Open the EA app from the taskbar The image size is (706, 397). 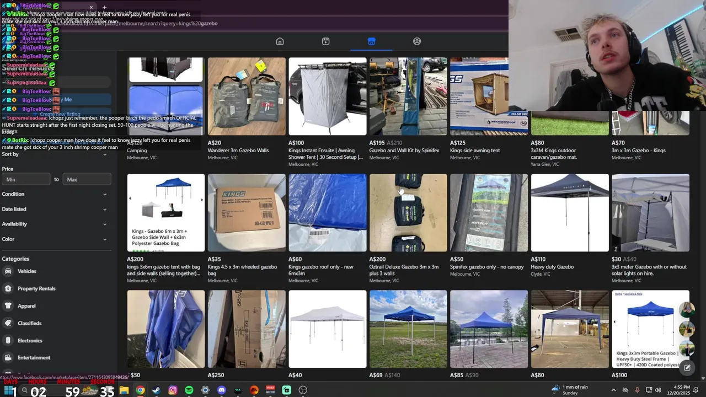tap(254, 390)
